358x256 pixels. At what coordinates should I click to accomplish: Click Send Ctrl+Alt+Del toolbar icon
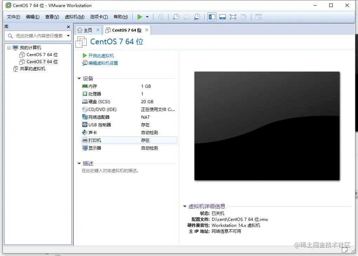point(161,17)
